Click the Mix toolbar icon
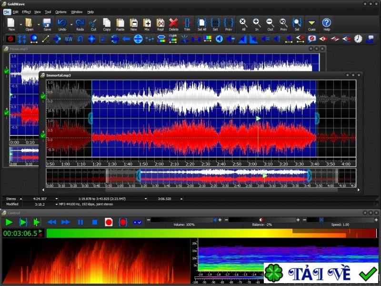Viewport: 381px width, 286px height. (147, 24)
